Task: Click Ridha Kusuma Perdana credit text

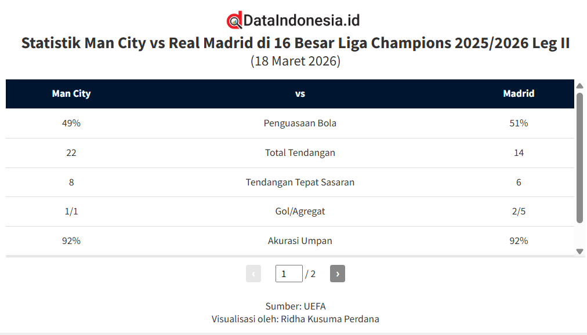Action: (x=329, y=319)
